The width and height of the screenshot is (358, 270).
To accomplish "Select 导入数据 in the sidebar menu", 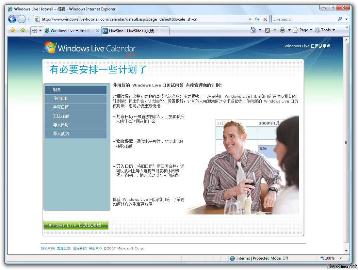I will [75, 134].
